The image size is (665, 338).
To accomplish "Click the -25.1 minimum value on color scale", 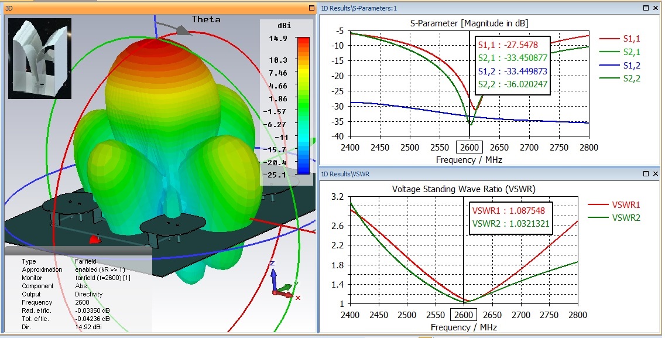I will (276, 175).
